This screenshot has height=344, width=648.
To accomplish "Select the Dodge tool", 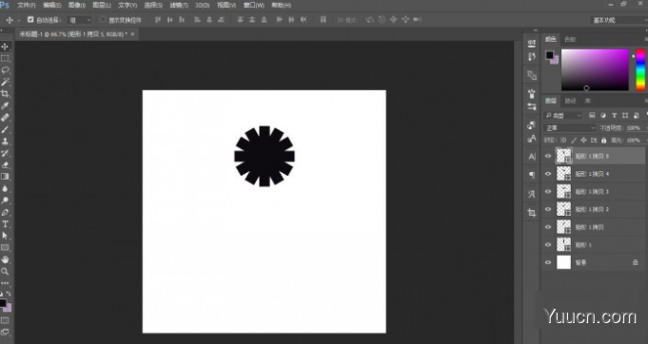I will [x=5, y=201].
